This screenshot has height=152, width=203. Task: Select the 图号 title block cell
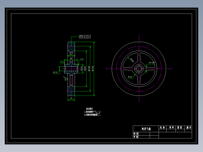189,127
